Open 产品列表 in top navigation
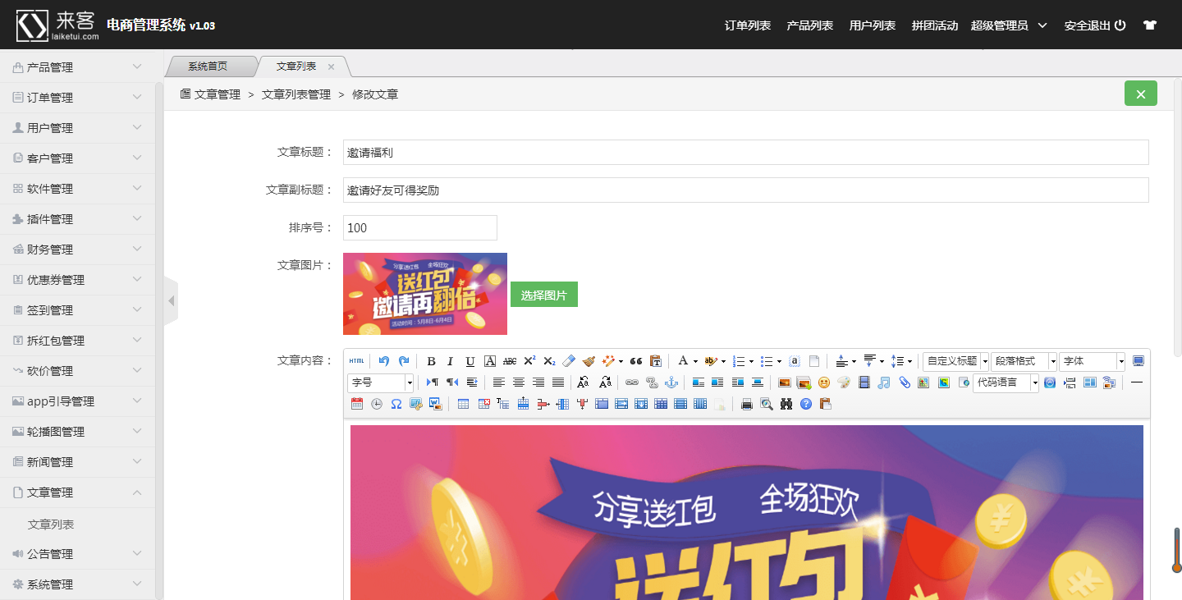The width and height of the screenshot is (1182, 600). coord(810,25)
